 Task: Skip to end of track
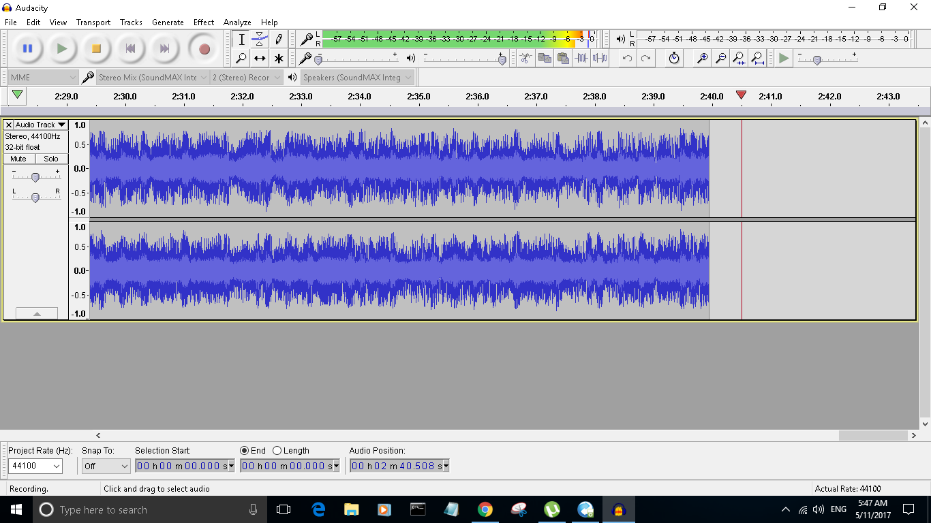164,48
